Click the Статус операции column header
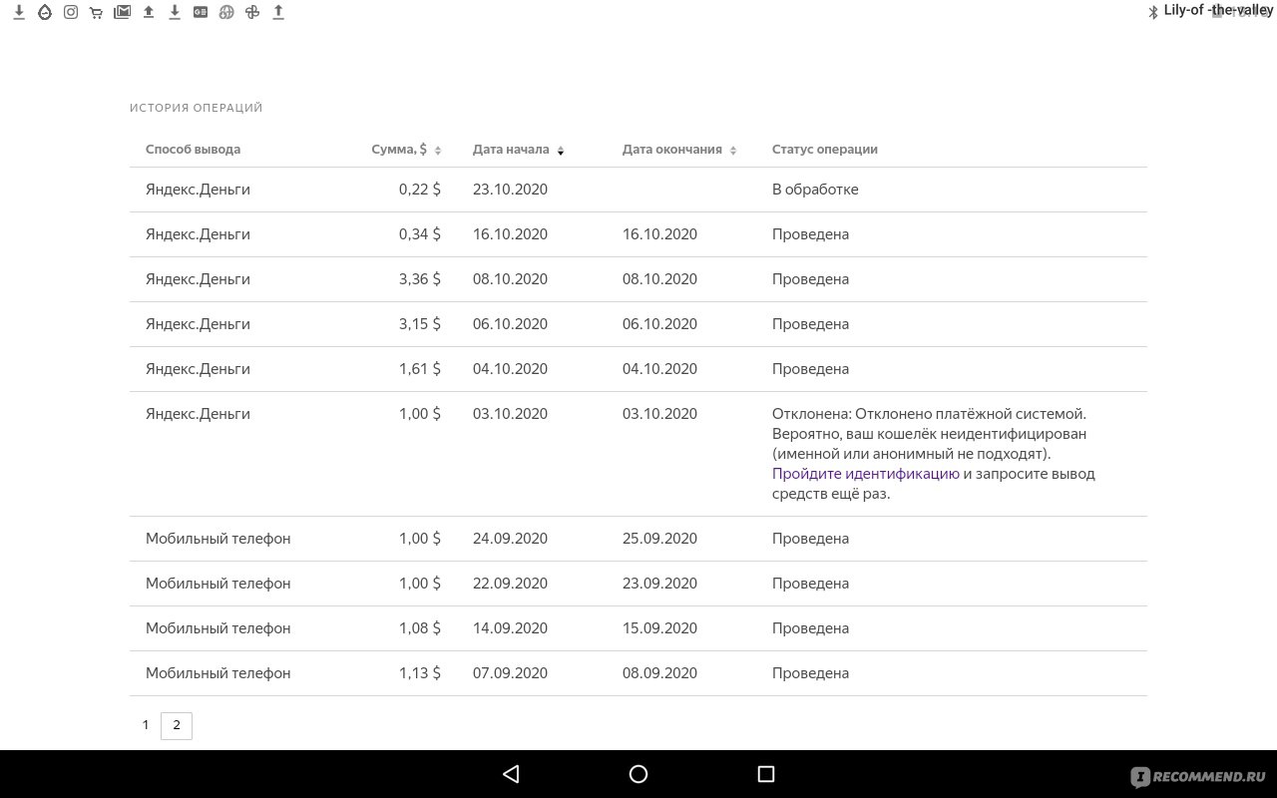This screenshot has height=798, width=1277. (x=825, y=149)
